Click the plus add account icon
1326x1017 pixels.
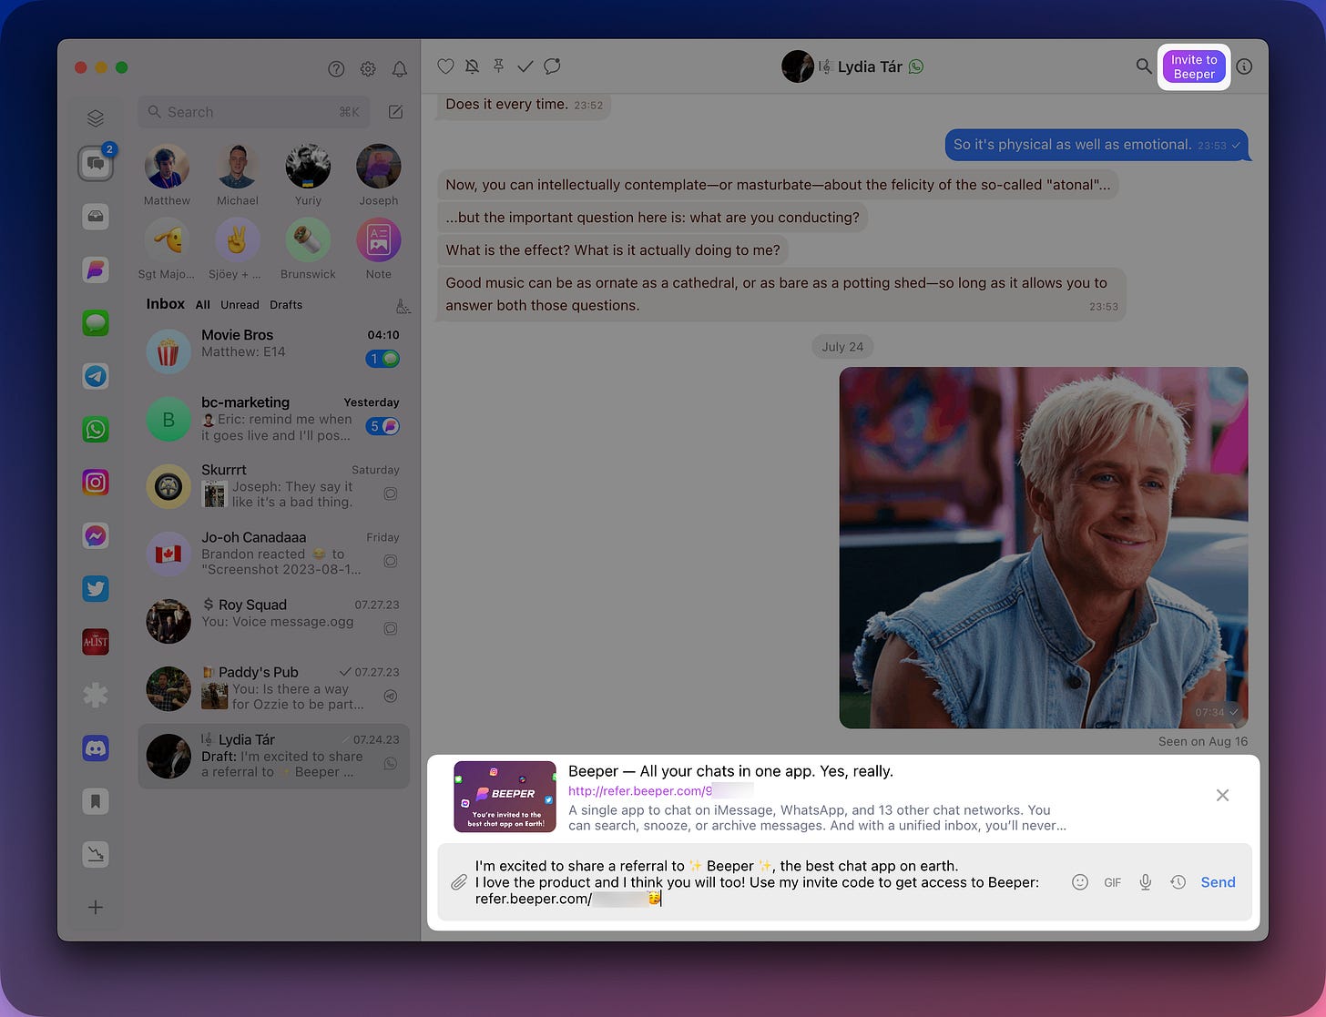96,907
